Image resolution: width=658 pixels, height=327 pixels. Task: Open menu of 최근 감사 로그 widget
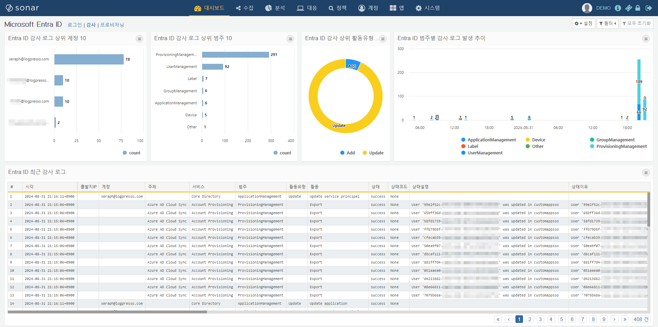(646, 173)
